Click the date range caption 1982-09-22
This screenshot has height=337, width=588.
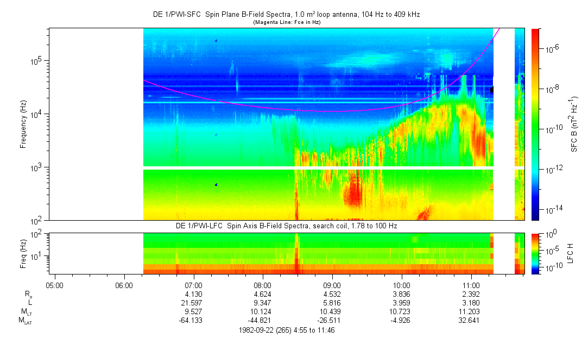(x=287, y=330)
